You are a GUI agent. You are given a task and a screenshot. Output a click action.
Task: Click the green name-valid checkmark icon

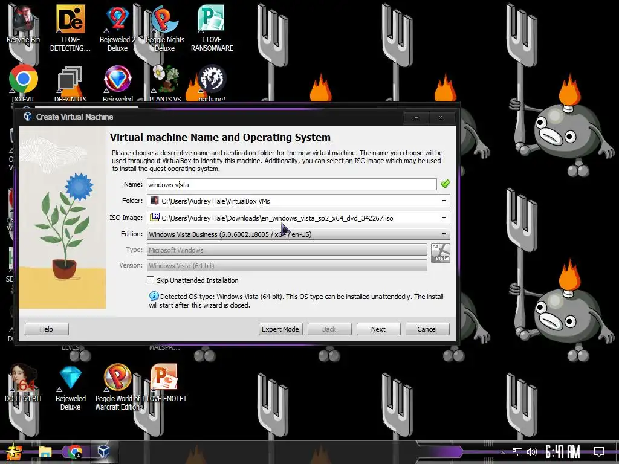[446, 184]
